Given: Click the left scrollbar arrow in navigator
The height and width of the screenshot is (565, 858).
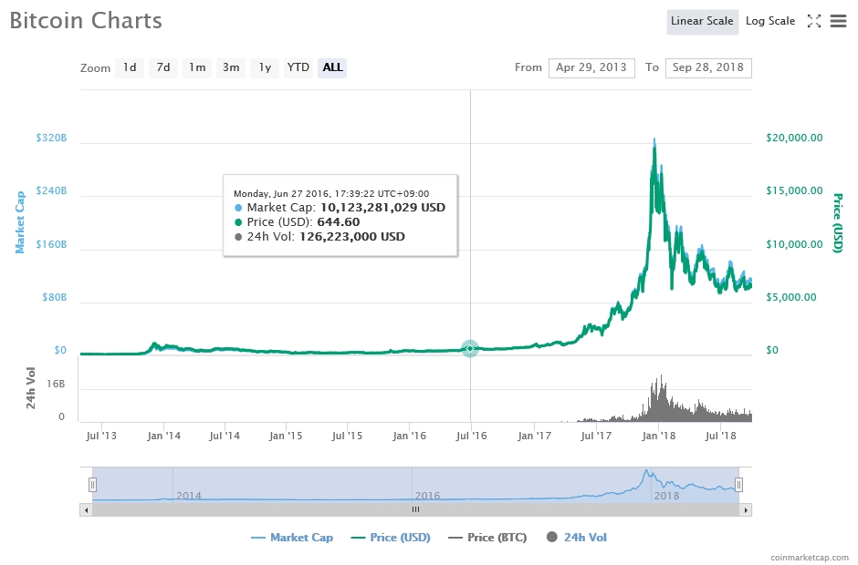Looking at the screenshot, I should tap(87, 510).
